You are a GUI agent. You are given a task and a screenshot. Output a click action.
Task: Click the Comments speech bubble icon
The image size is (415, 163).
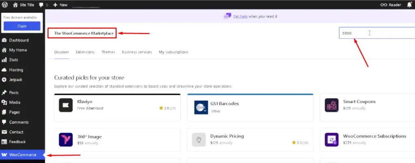[x=4, y=122]
